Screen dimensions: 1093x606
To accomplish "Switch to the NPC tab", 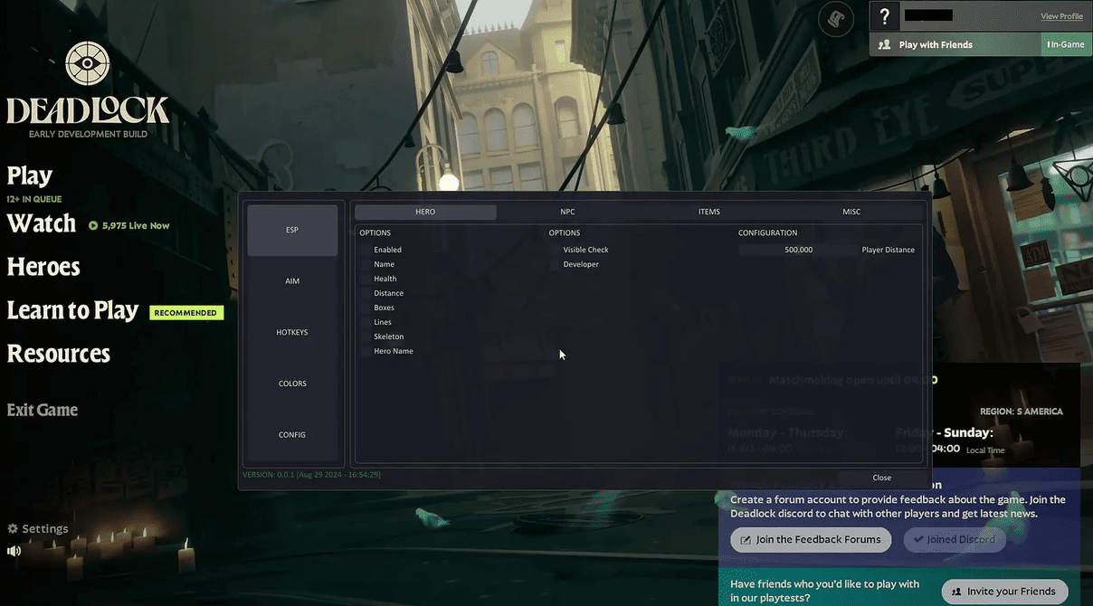I will point(567,212).
